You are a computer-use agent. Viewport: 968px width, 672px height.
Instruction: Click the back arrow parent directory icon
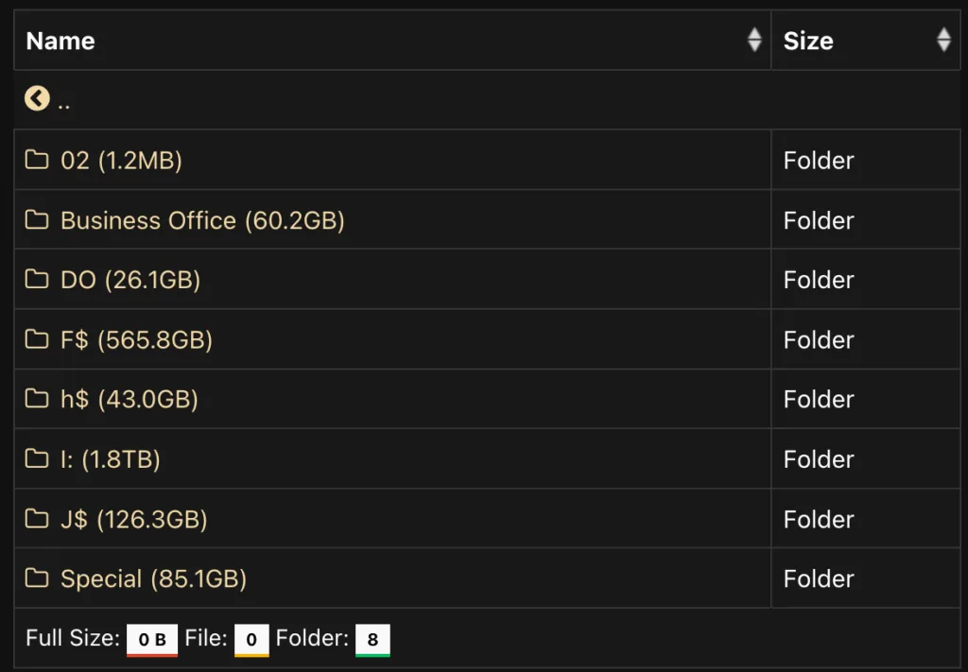click(37, 98)
